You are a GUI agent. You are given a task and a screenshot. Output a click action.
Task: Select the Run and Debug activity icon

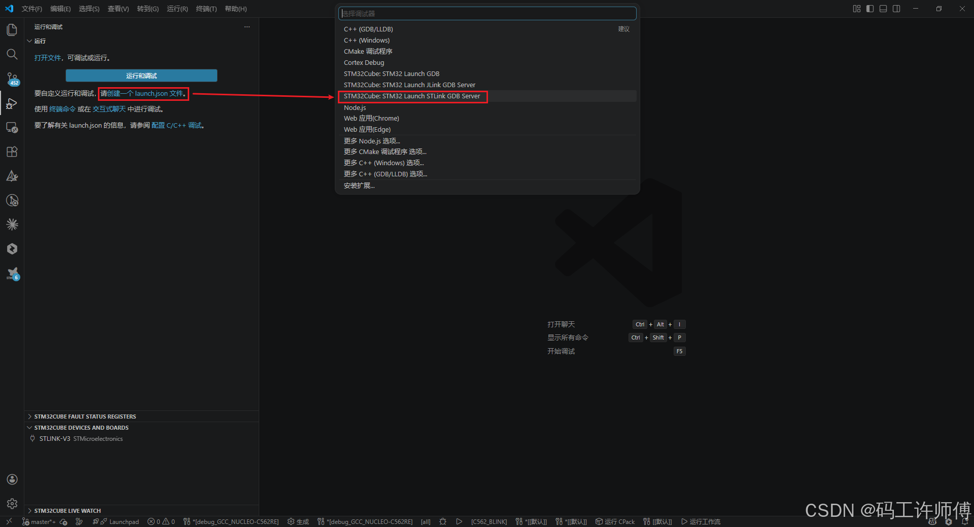coord(12,103)
